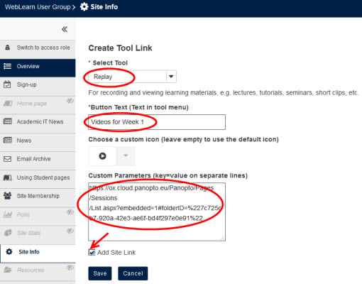The width and height of the screenshot is (362, 284).
Task: Click the Button Text input field
Action: click(x=157, y=122)
